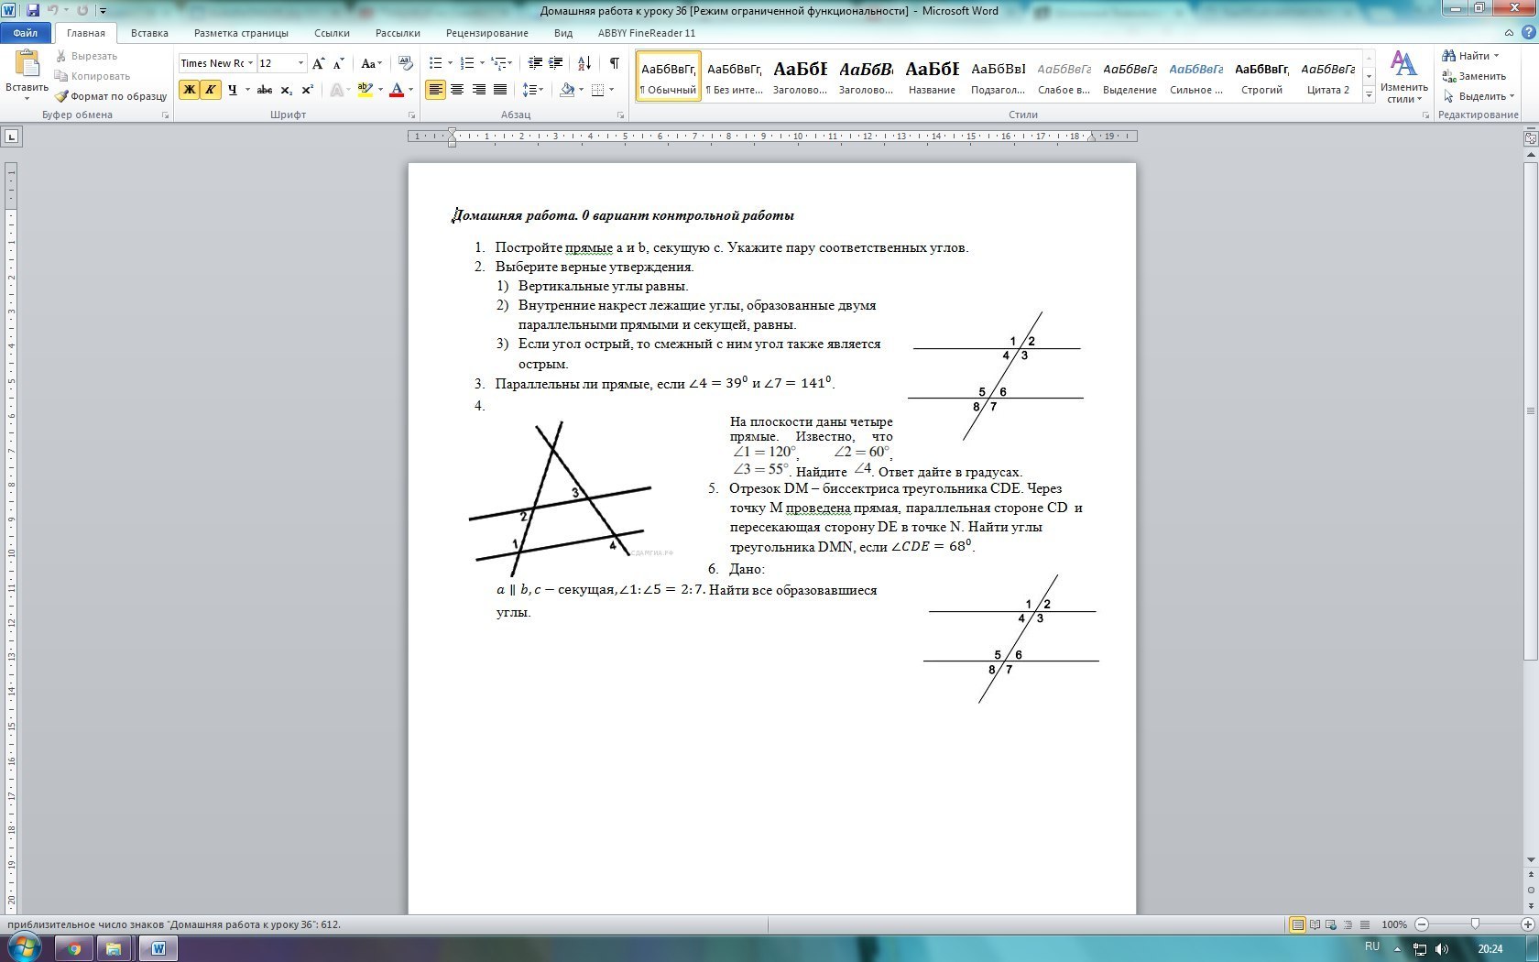Click the Format Painter brush icon

pyautogui.click(x=61, y=96)
